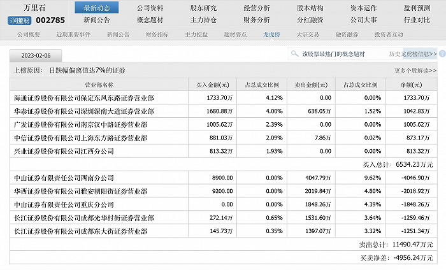
Task: Select 华泰证券 深圳深南大道 row name
Action: 84,111
